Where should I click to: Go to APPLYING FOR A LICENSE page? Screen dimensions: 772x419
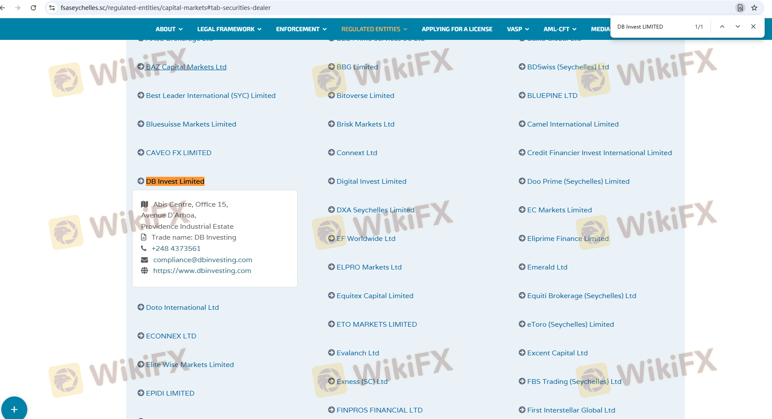[457, 29]
